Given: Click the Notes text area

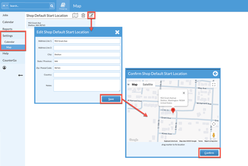Looking at the screenshot, I should click(87, 85).
